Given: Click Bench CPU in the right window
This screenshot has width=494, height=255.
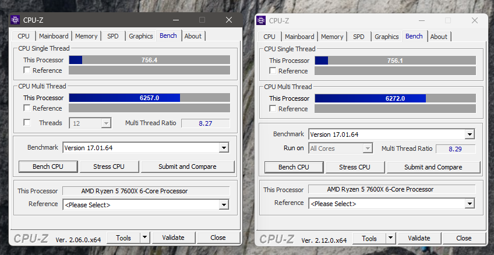Looking at the screenshot, I should tap(294, 167).
